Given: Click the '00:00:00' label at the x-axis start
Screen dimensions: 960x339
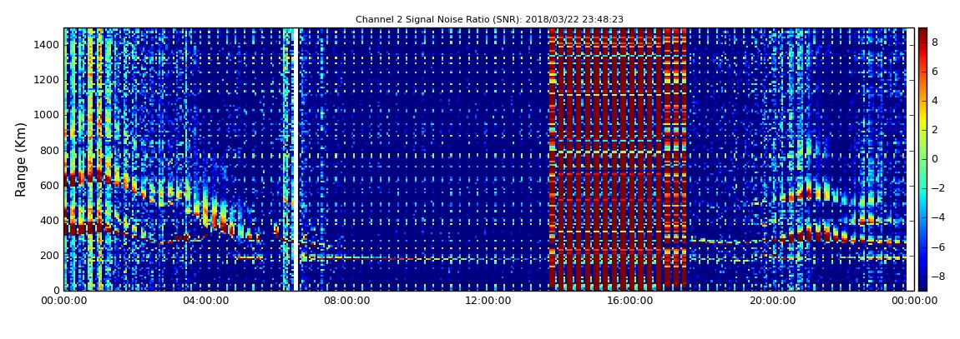Looking at the screenshot, I should [64, 301].
